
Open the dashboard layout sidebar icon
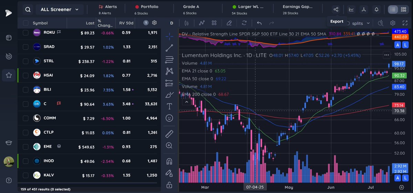pos(9,37)
